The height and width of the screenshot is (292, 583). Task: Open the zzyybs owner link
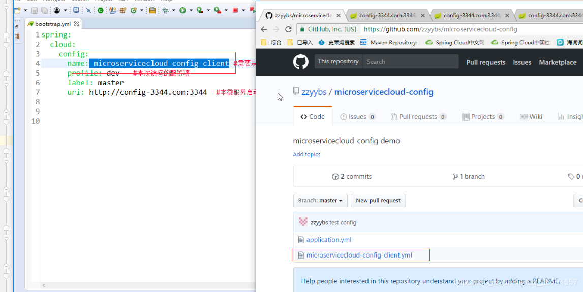click(314, 92)
